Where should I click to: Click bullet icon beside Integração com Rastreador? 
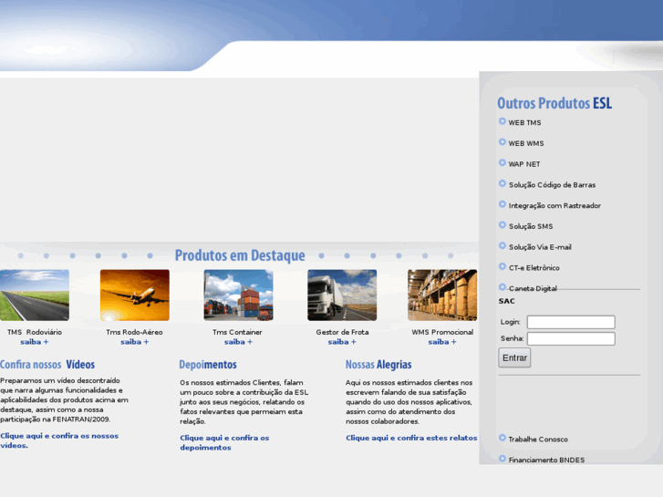(x=502, y=204)
